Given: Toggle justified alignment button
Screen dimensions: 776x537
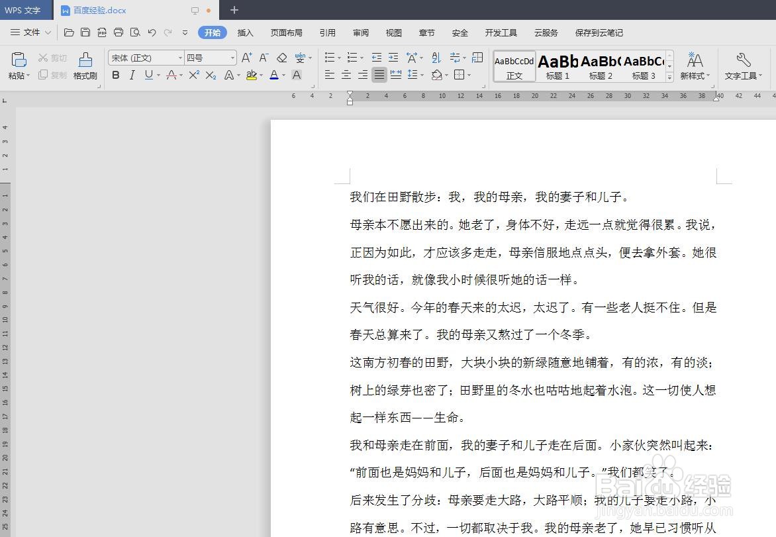Looking at the screenshot, I should pyautogui.click(x=379, y=75).
